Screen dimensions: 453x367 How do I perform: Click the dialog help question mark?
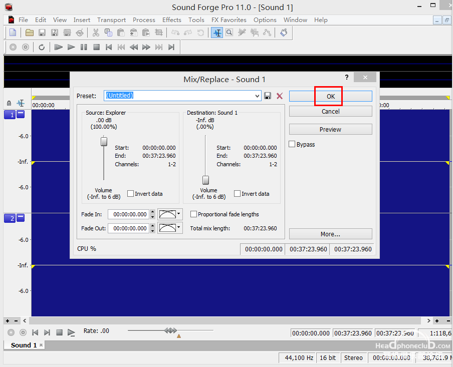[x=347, y=77]
